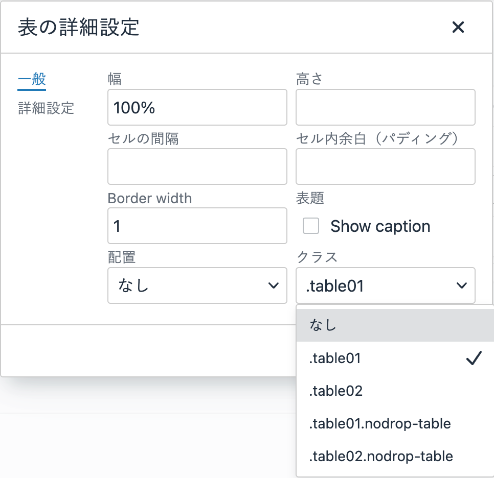Image resolution: width=494 pixels, height=478 pixels.
Task: Pick .table01.nodrop-table from the list
Action: pyautogui.click(x=394, y=423)
